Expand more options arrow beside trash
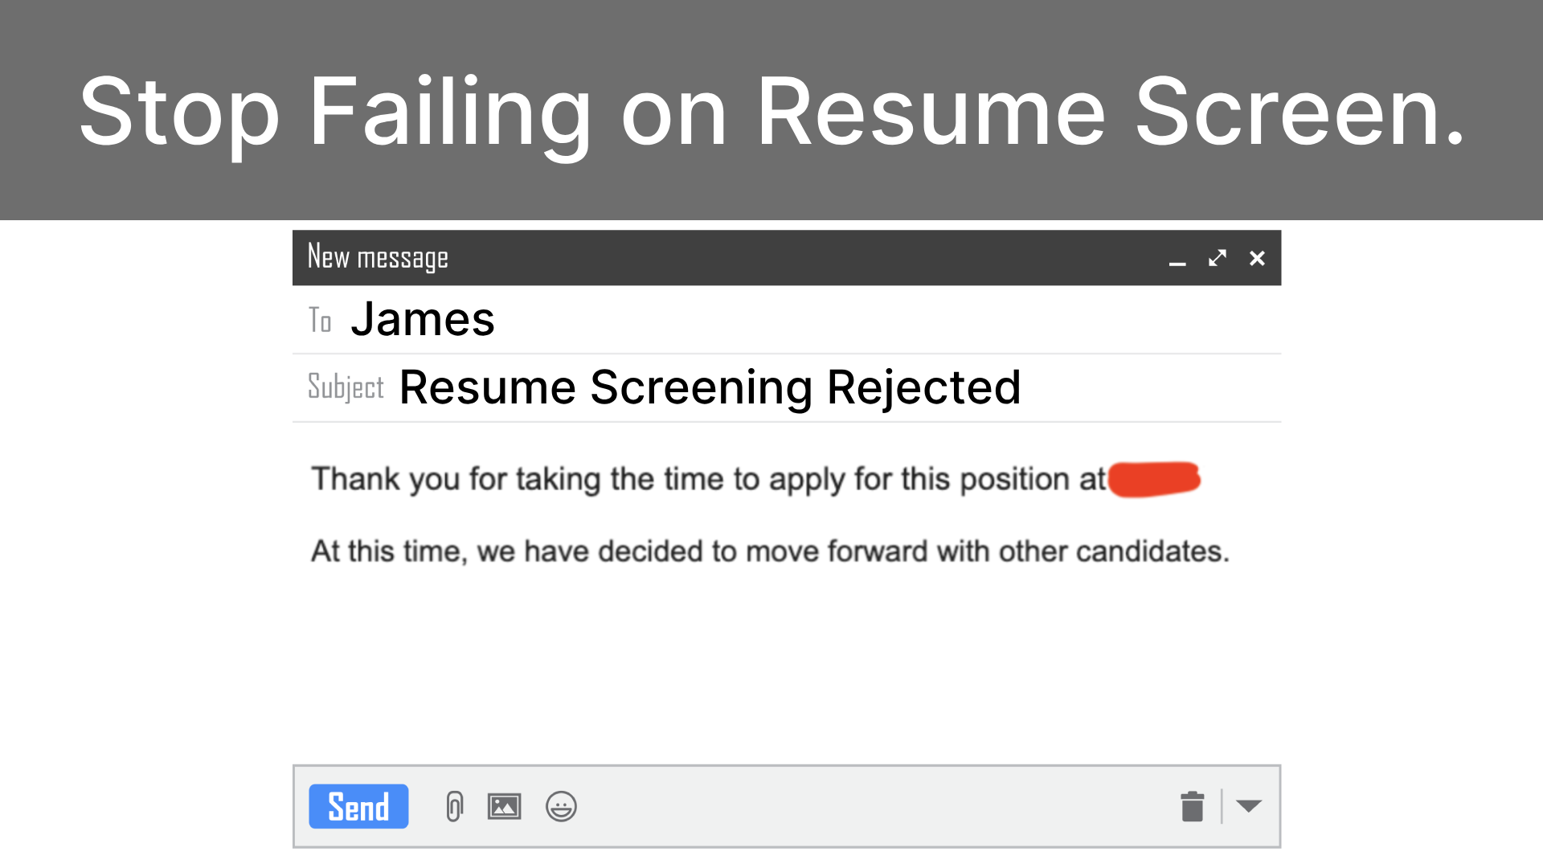 1249,806
